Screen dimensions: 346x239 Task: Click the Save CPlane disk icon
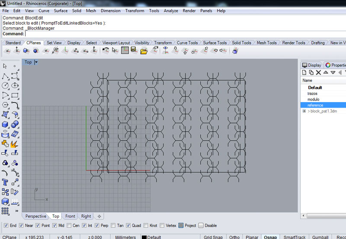click(134, 51)
